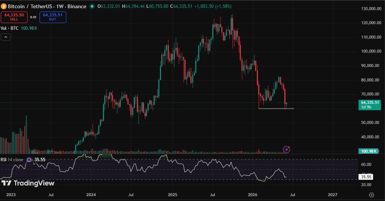Click the purple lightning event icon
385x201 pixels.
(287, 149)
